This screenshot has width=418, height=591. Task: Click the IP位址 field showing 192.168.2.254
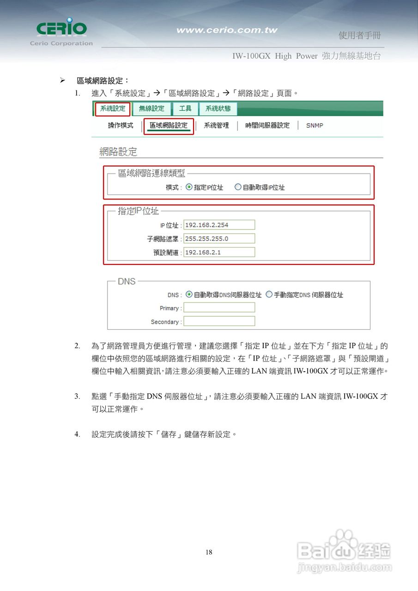click(x=219, y=225)
